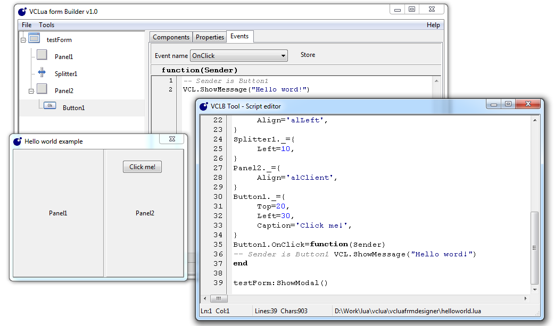The height and width of the screenshot is (326, 554).
Task: Click the Splitter1 icon in component tree
Action: click(x=42, y=73)
